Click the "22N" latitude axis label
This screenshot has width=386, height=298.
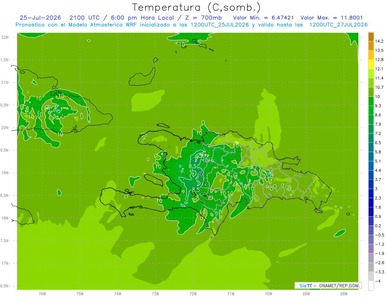5,37
